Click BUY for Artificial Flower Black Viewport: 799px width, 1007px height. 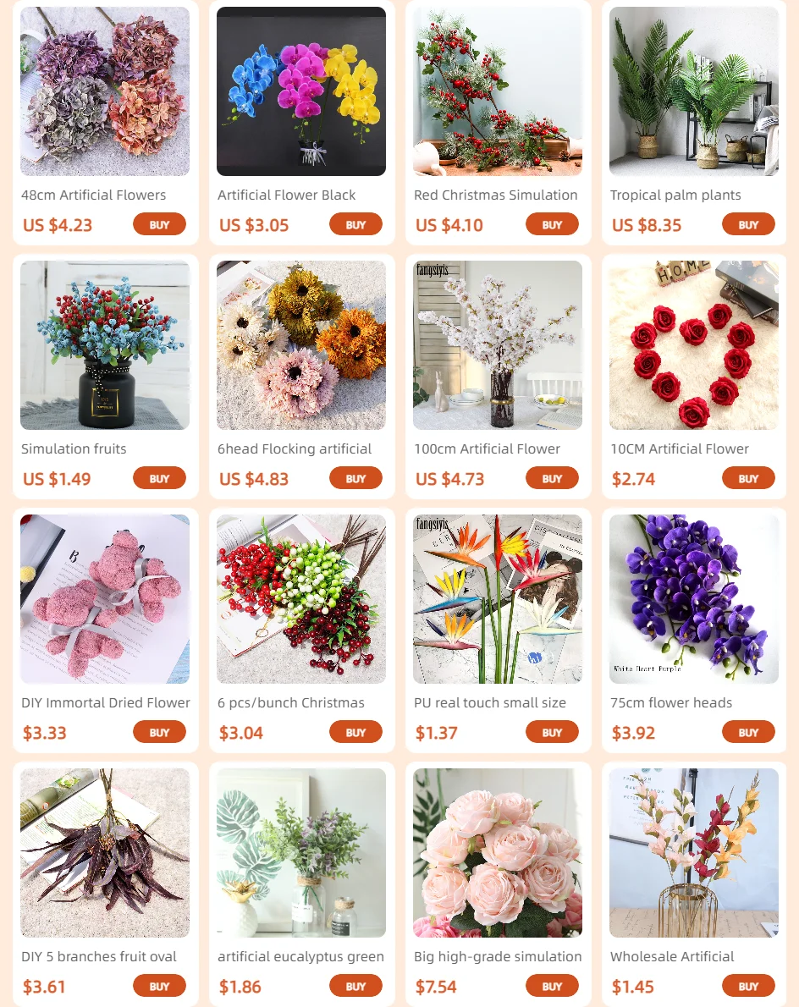355,225
